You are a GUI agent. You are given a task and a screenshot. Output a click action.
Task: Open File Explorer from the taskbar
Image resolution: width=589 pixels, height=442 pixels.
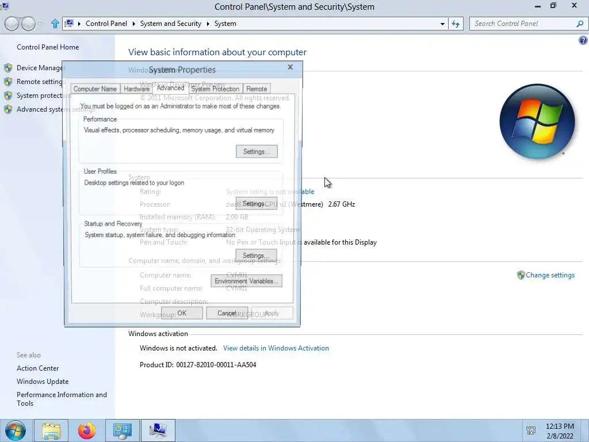[51, 430]
